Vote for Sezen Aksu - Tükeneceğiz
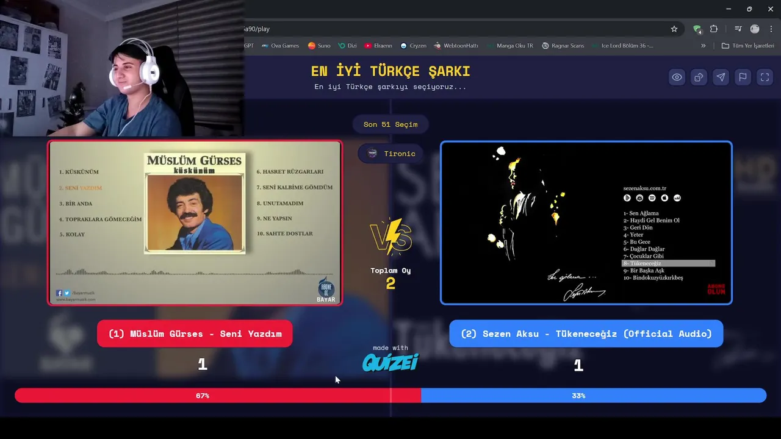Image resolution: width=781 pixels, height=439 pixels. (x=586, y=334)
